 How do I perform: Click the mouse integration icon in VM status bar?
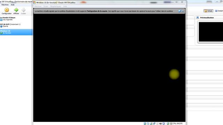coord(168,124)
